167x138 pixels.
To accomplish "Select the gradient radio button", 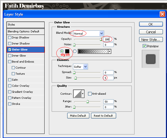I will [x=75, y=51].
